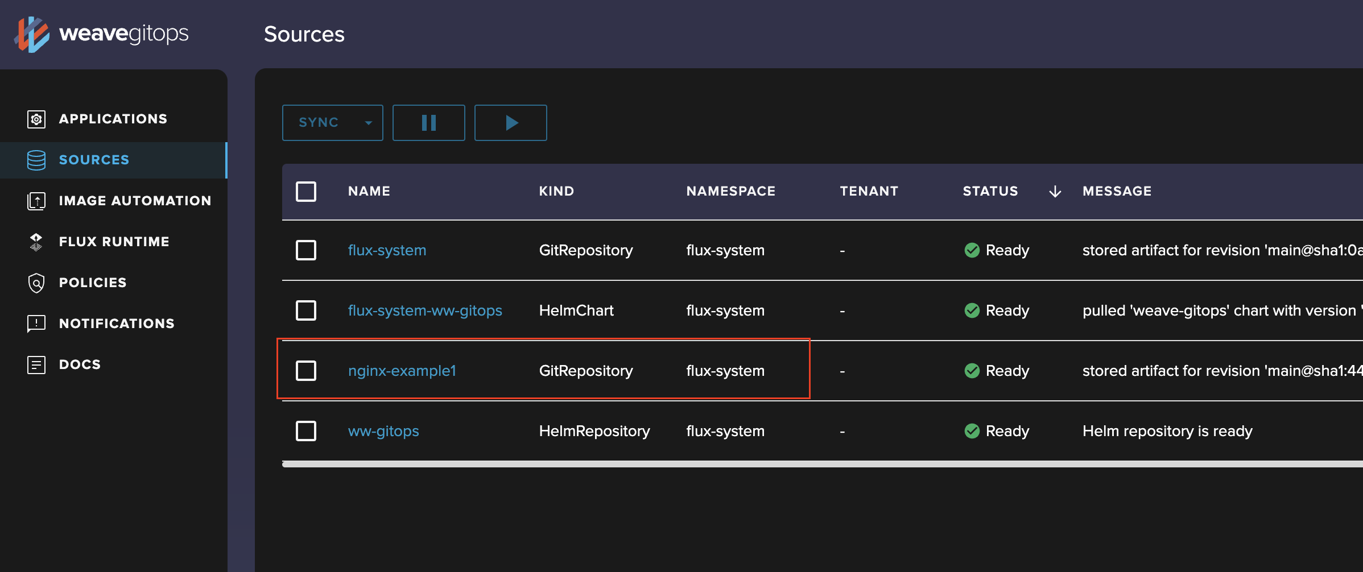Click the play (resume) button
The height and width of the screenshot is (572, 1363).
511,123
